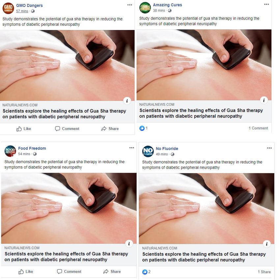
Task: View 1 Share on No Fluoride post
Action: 264,272
